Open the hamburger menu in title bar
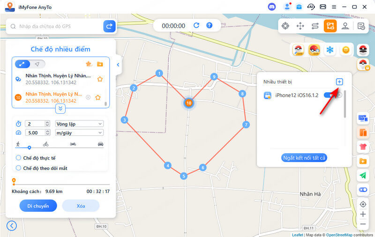The image size is (375, 237). pos(334,7)
